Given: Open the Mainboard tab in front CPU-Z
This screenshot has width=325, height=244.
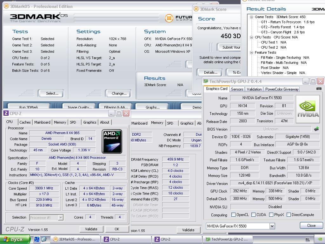Looking at the screenshot, I should (42, 122).
